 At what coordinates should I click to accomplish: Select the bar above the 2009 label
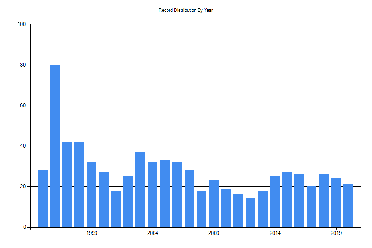click(x=214, y=204)
